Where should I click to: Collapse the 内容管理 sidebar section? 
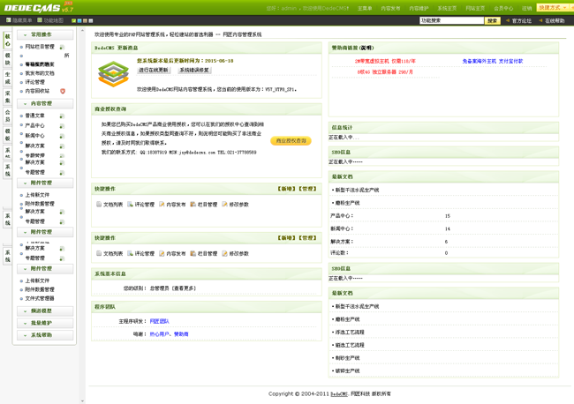45,104
